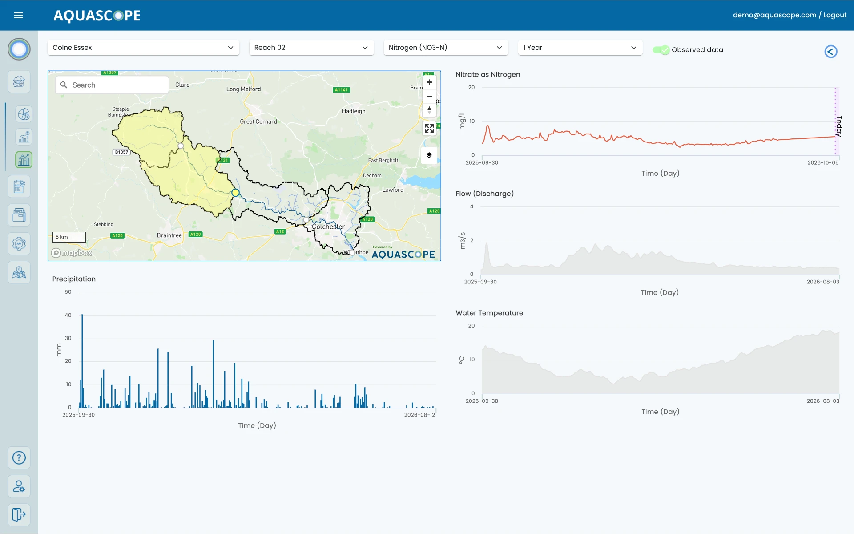
Task: Open the Nitrogen (NO3-N) parameter dropdown
Action: (x=446, y=48)
